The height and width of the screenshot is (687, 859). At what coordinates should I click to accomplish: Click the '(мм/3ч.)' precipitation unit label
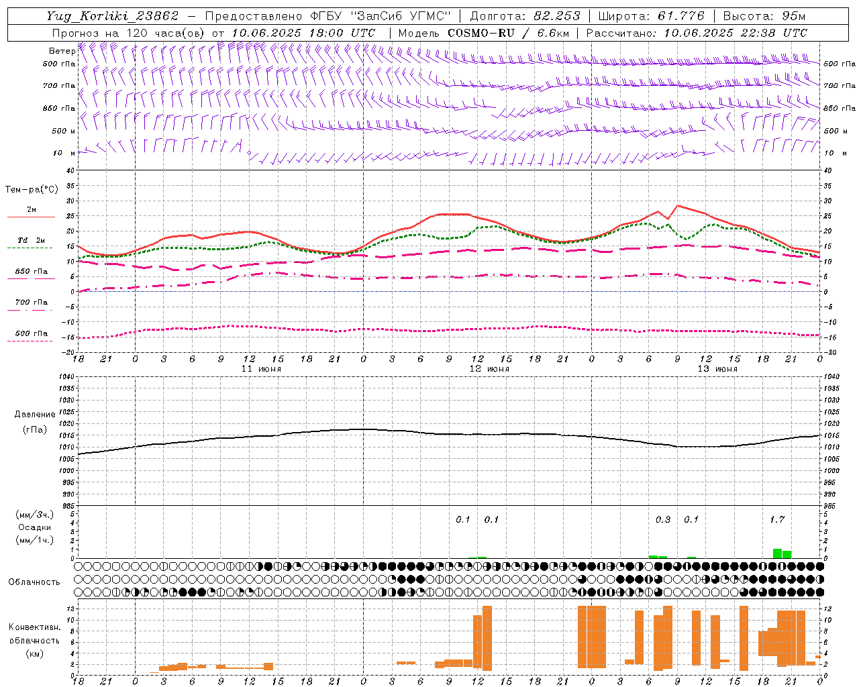coord(35,515)
